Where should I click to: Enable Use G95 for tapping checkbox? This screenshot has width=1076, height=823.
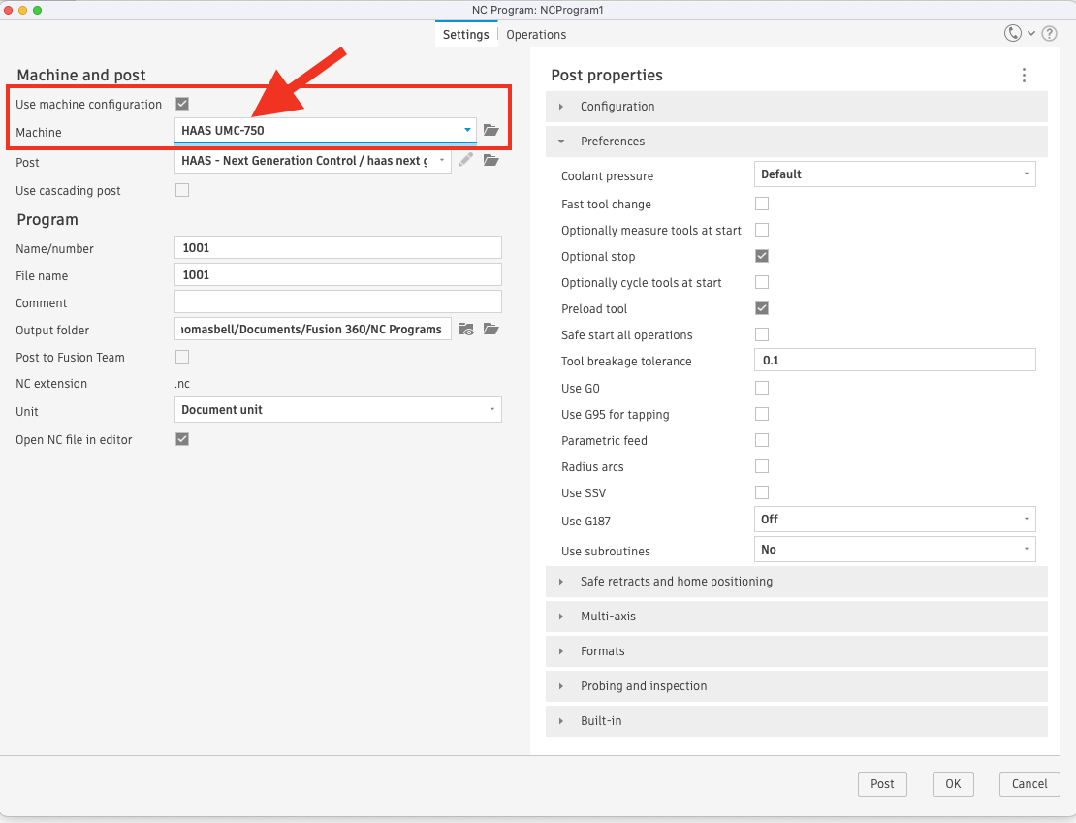pos(762,414)
